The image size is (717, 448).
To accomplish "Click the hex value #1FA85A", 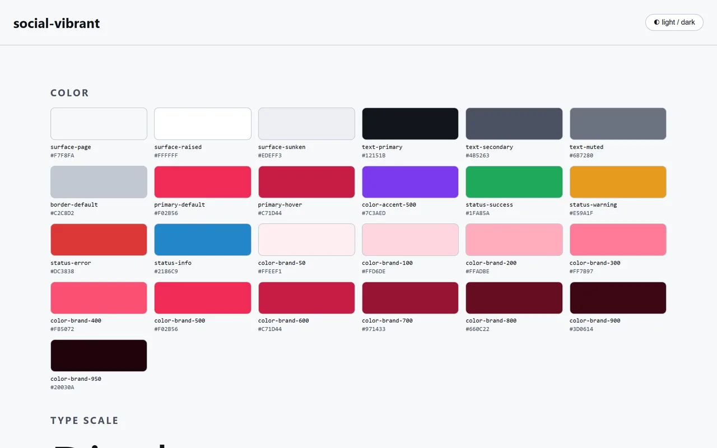I will pyautogui.click(x=478, y=213).
